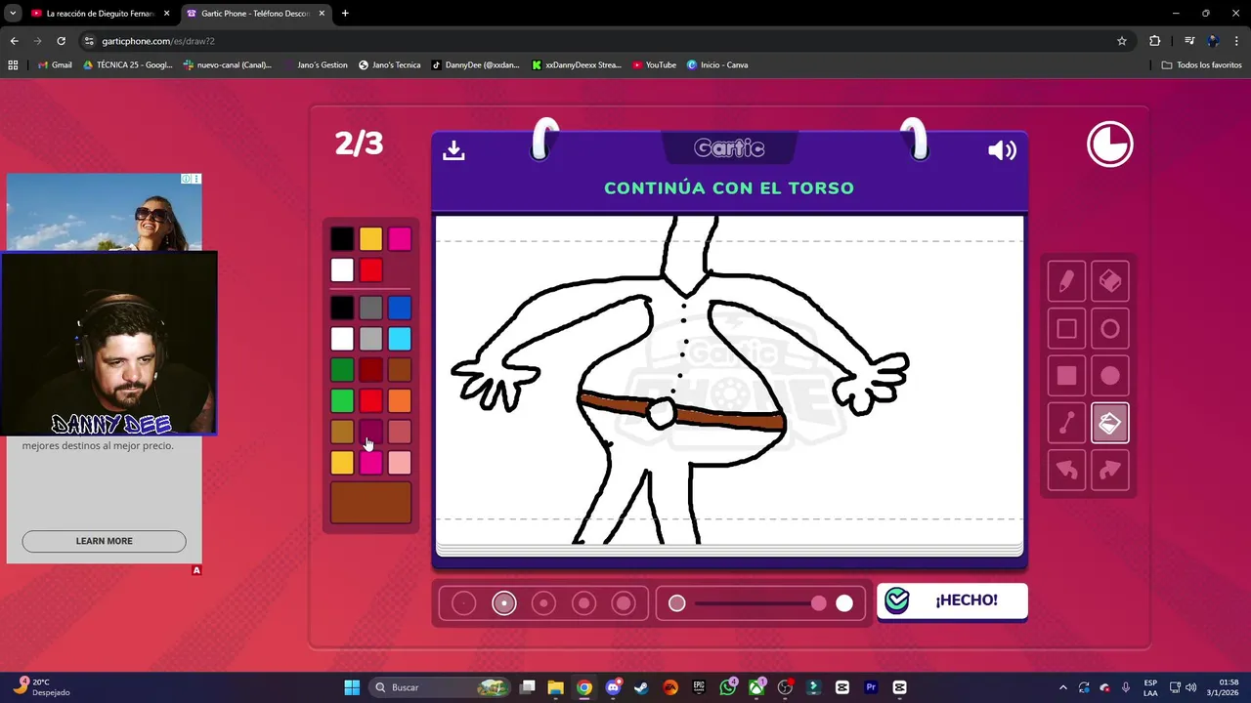Switch to La reacción de Dieguito tab
This screenshot has width=1251, height=703.
(101, 14)
